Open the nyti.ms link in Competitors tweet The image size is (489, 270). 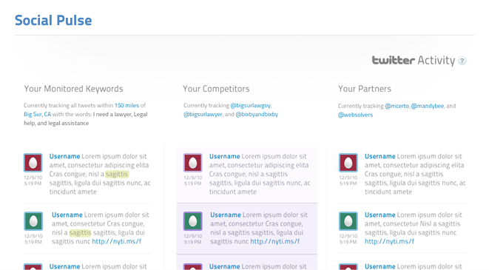pyautogui.click(x=275, y=241)
